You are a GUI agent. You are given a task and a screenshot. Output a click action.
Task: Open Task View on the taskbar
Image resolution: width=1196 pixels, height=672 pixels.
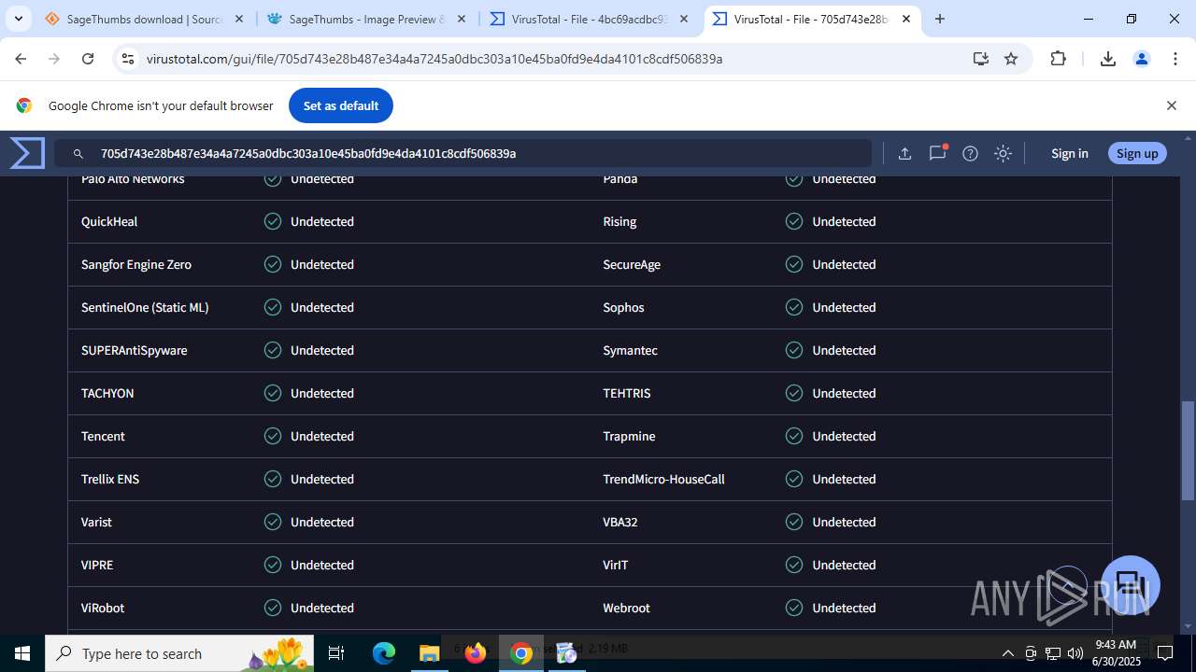[337, 653]
